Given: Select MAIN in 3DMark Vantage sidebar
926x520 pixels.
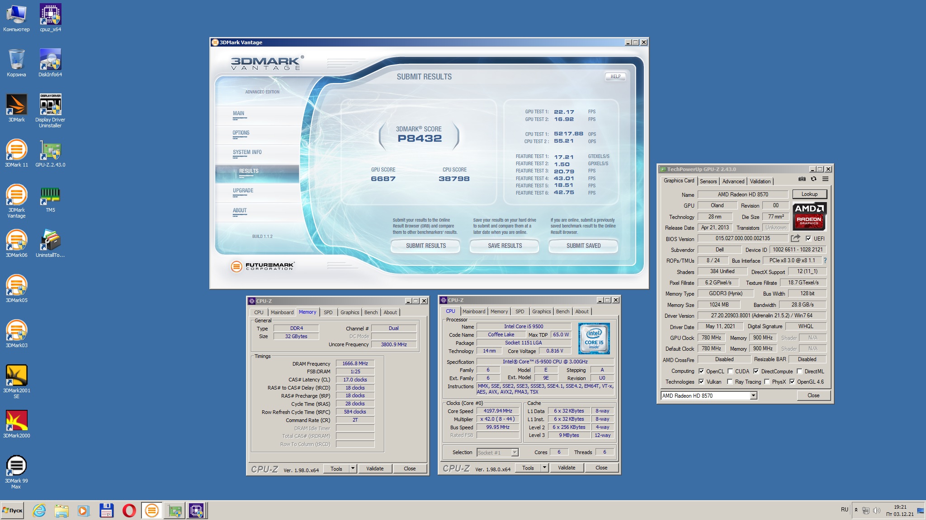Looking at the screenshot, I should pyautogui.click(x=238, y=113).
